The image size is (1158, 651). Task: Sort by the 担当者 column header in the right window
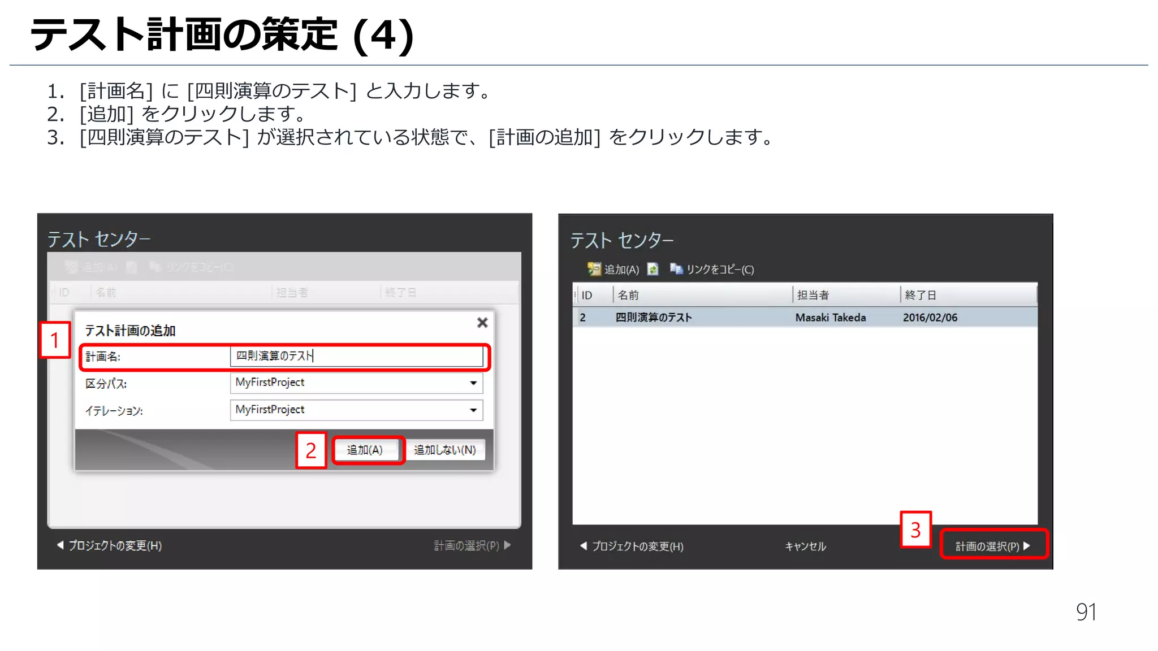[846, 295]
